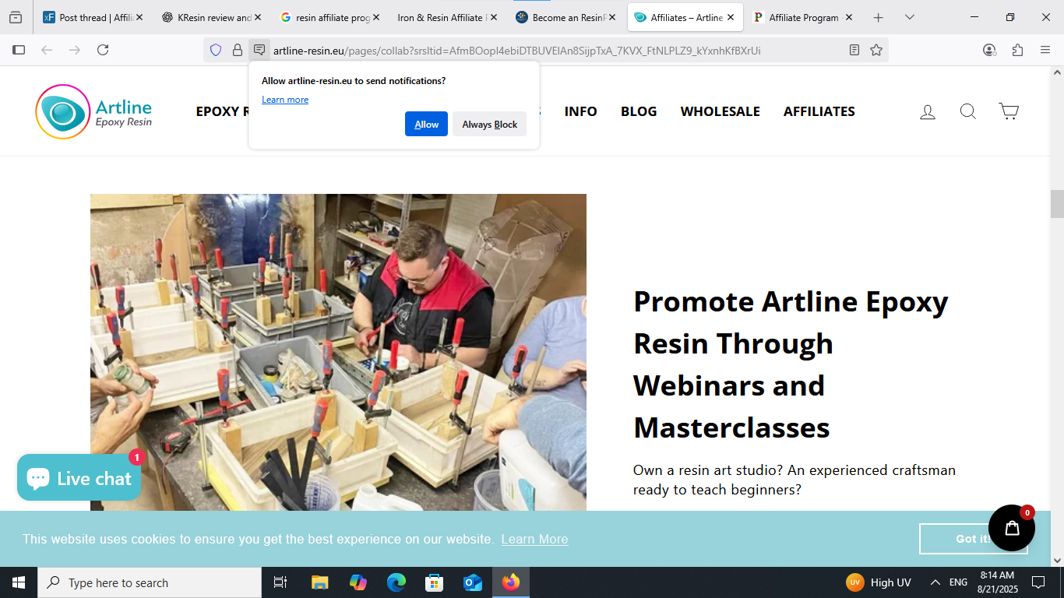The image size is (1064, 598).
Task: Click Always Block for notifications
Action: tap(489, 124)
